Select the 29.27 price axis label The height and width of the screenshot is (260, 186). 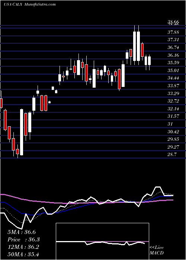point(173,147)
